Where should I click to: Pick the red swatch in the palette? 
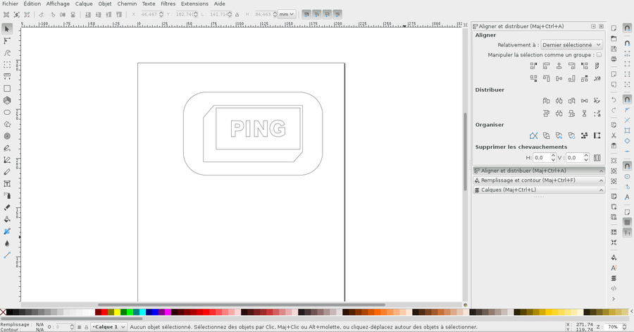coord(104,312)
